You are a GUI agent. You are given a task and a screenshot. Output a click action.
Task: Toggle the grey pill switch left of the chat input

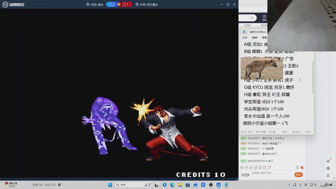pyautogui.click(x=245, y=175)
